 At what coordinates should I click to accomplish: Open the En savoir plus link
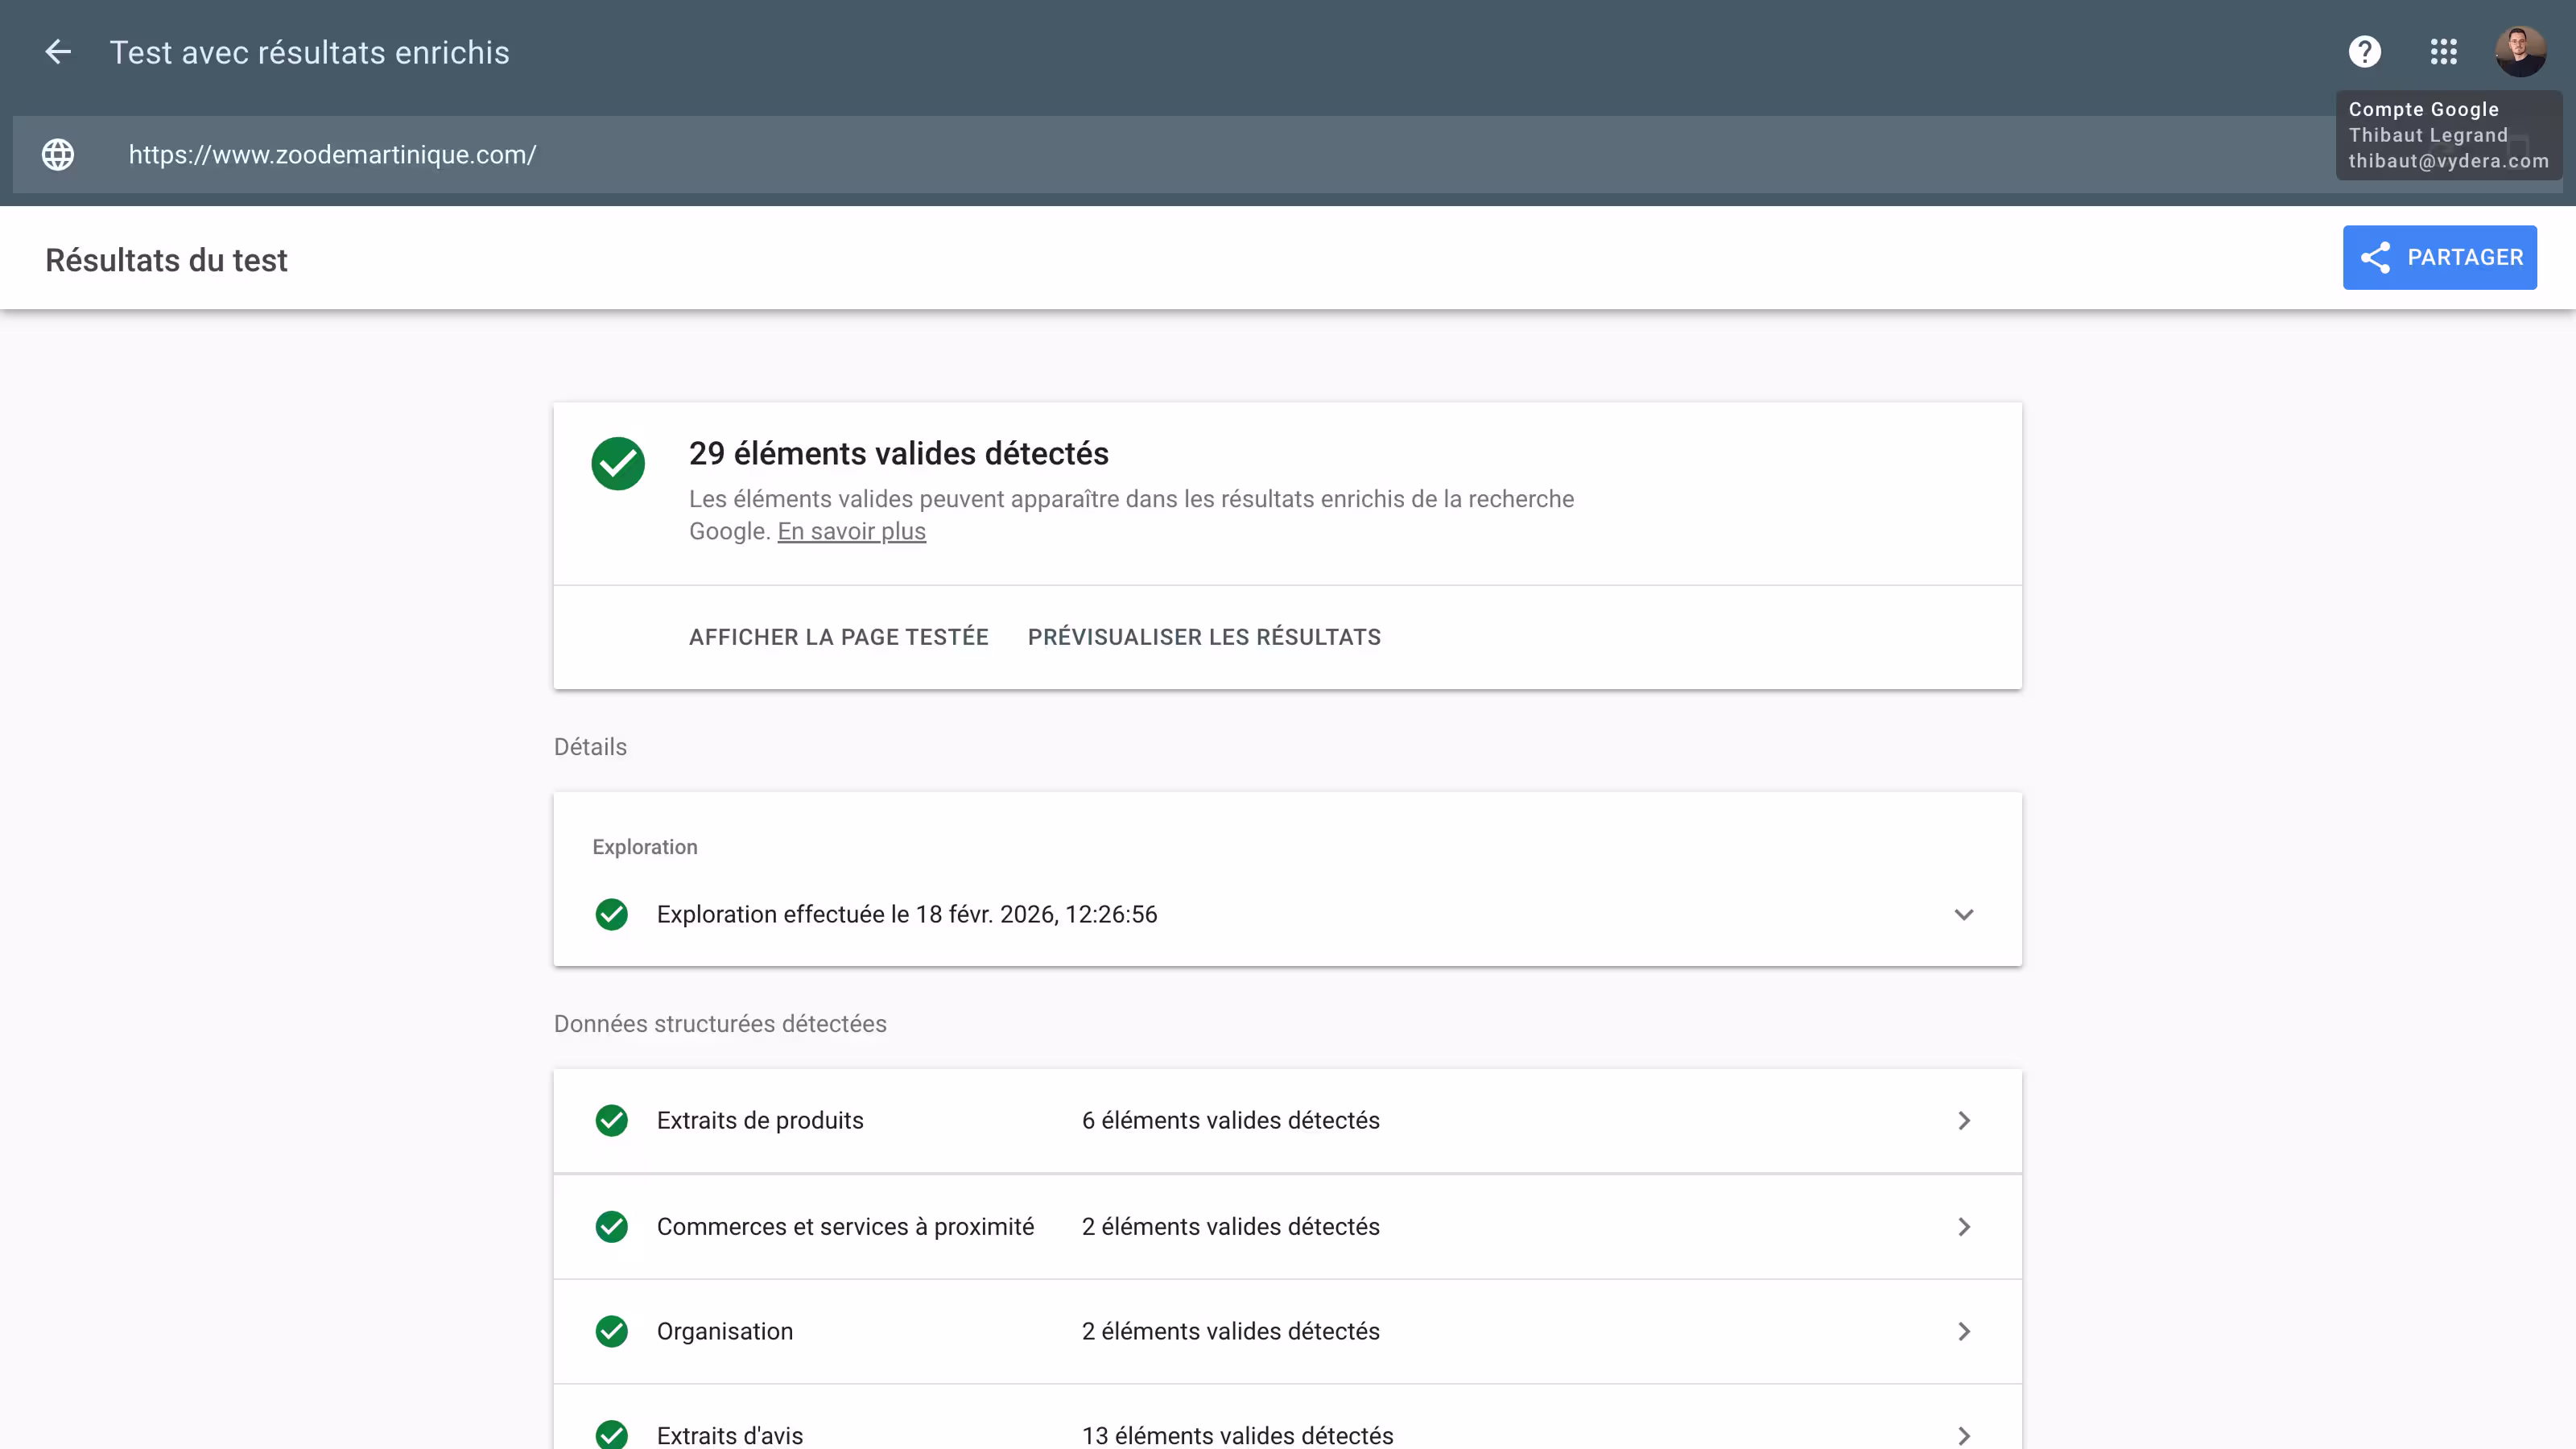click(x=851, y=532)
